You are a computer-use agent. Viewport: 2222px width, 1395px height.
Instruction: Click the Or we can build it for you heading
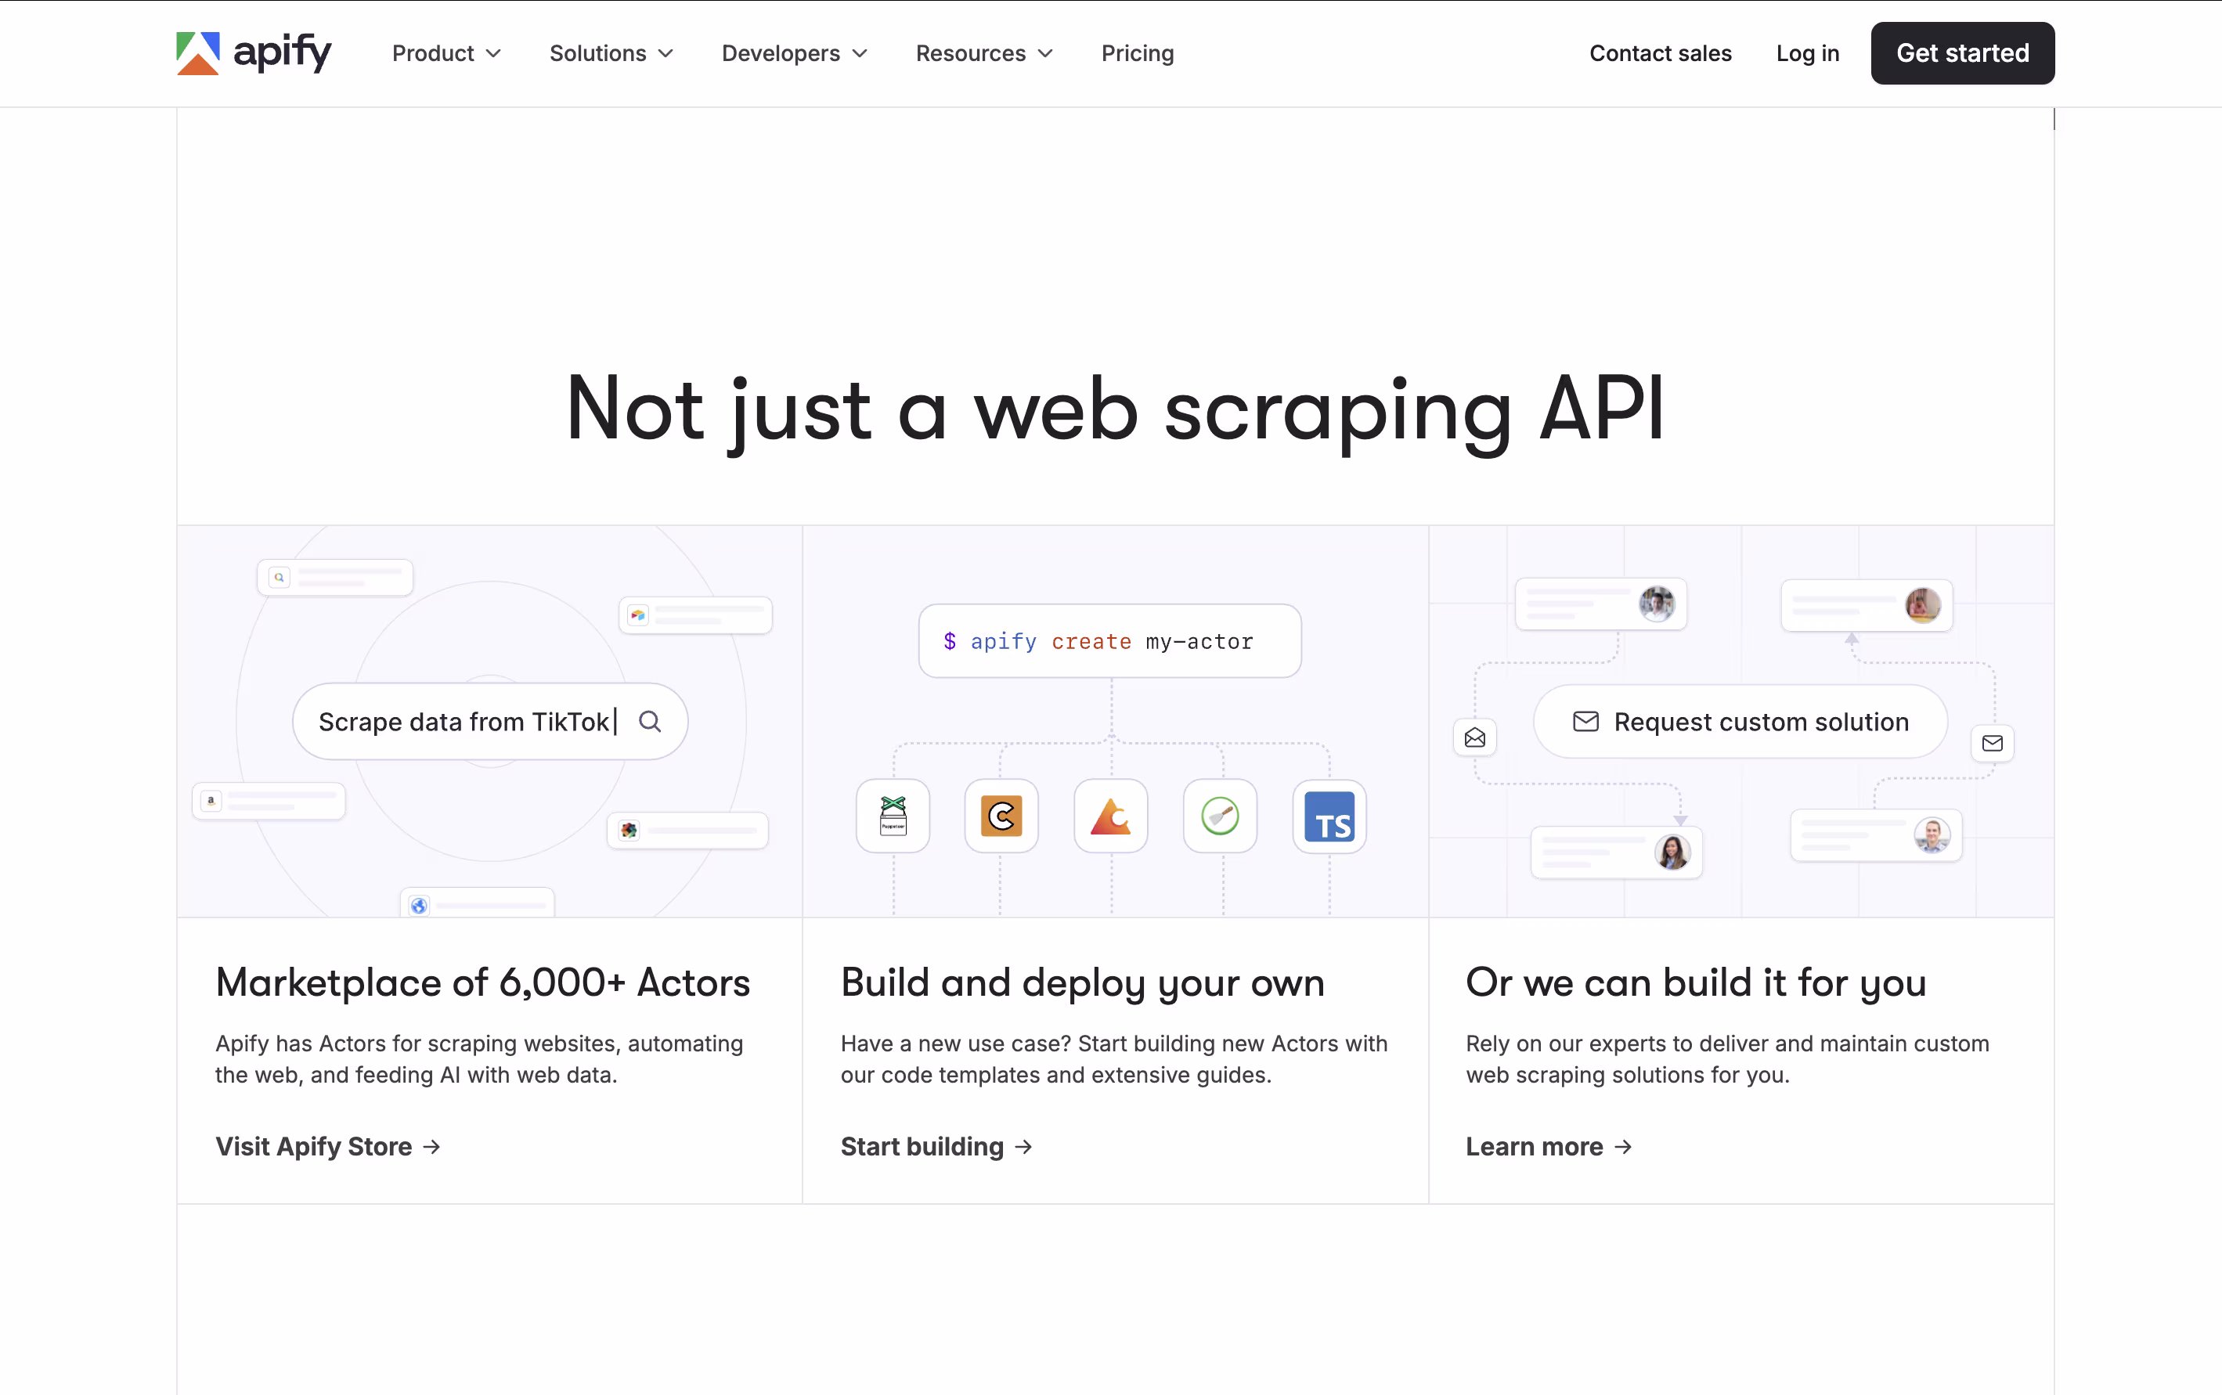click(x=1696, y=982)
